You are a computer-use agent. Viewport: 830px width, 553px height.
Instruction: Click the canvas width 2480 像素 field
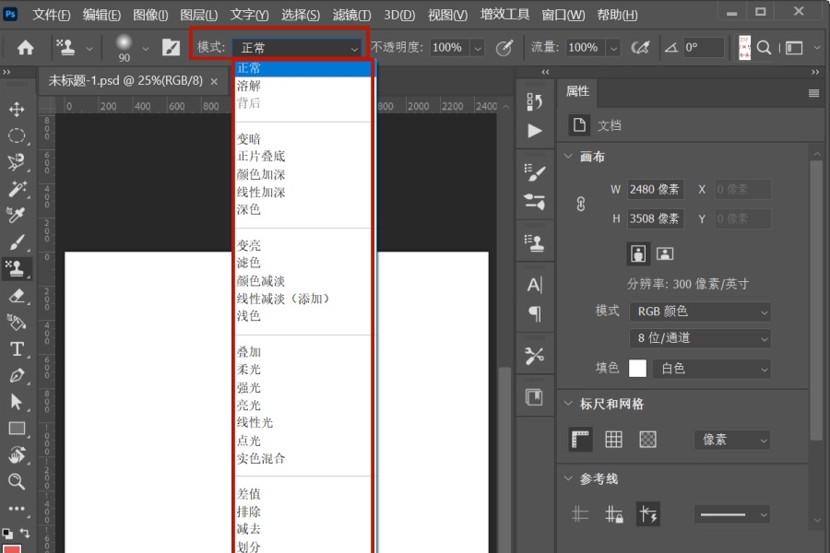tap(656, 190)
